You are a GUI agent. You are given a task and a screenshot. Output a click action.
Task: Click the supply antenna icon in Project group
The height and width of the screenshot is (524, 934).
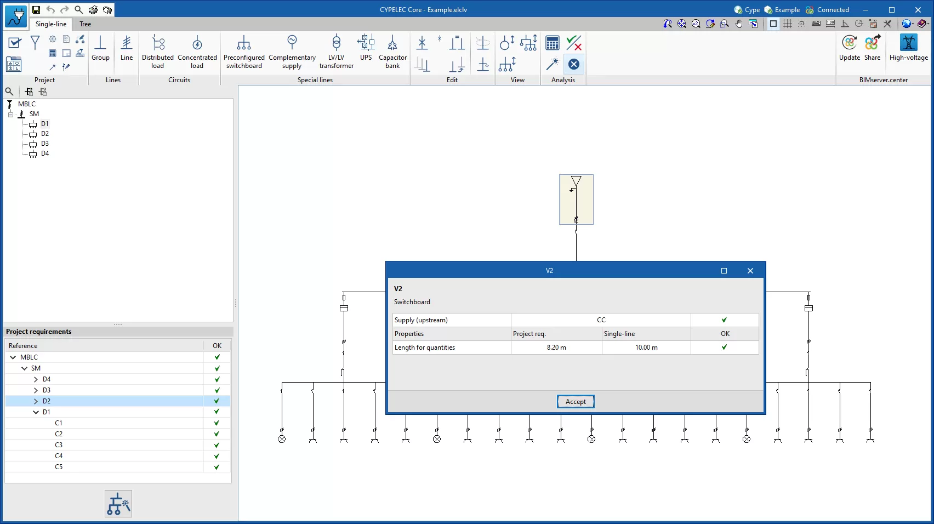coord(35,43)
